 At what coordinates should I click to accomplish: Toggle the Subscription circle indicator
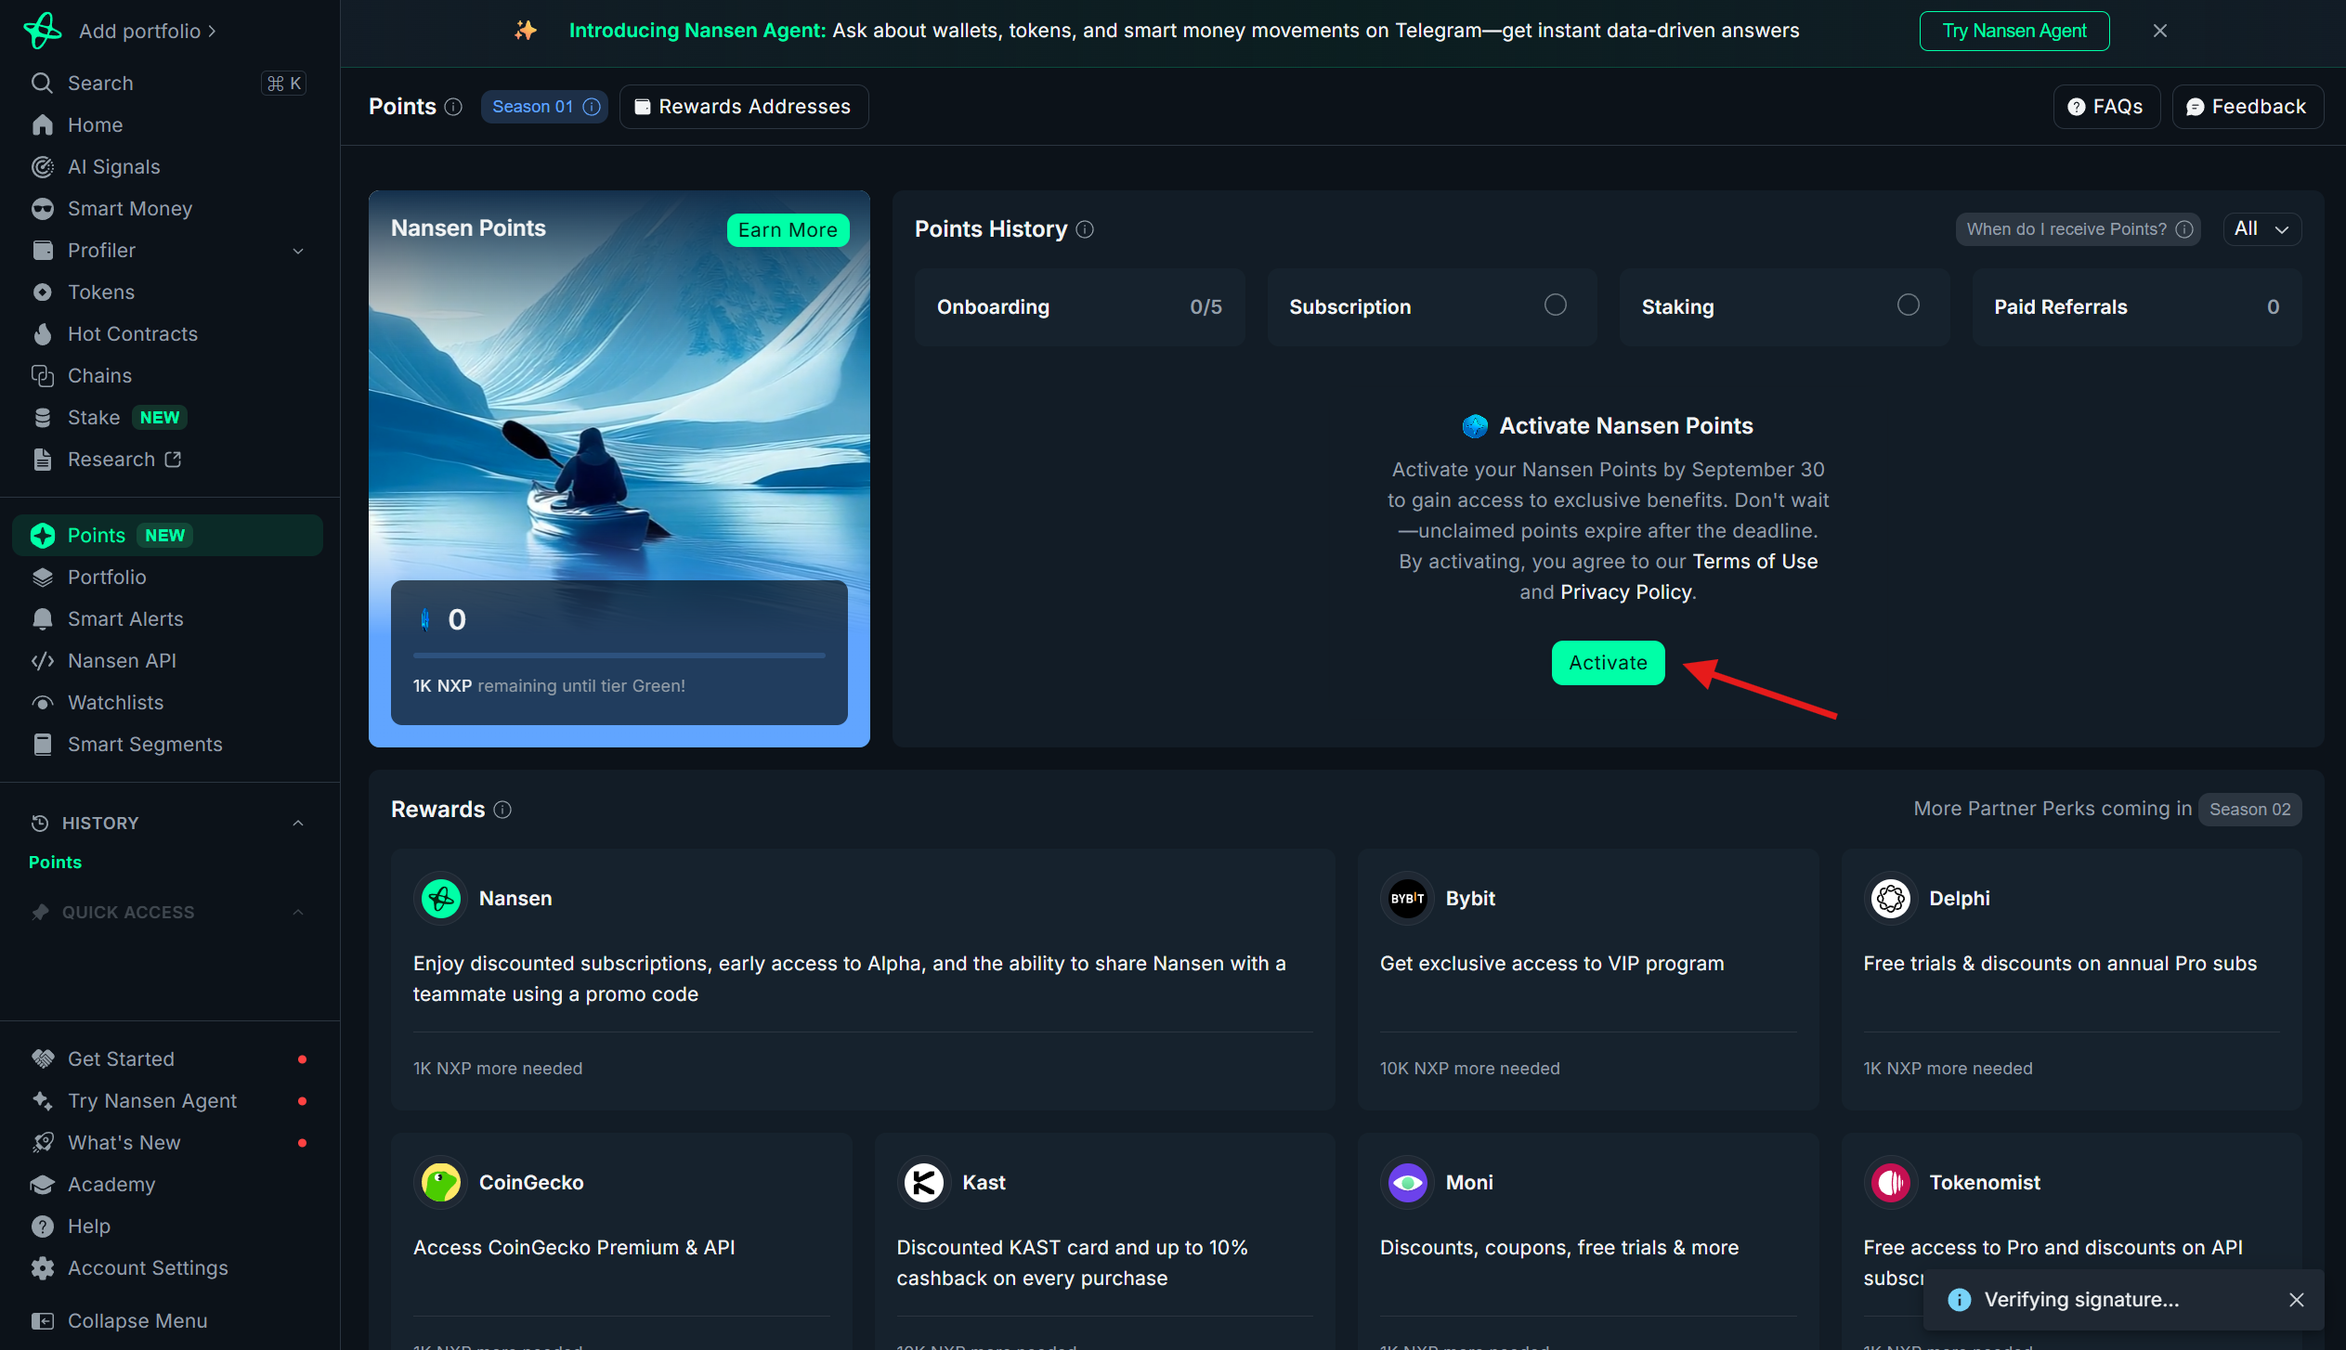(1555, 305)
